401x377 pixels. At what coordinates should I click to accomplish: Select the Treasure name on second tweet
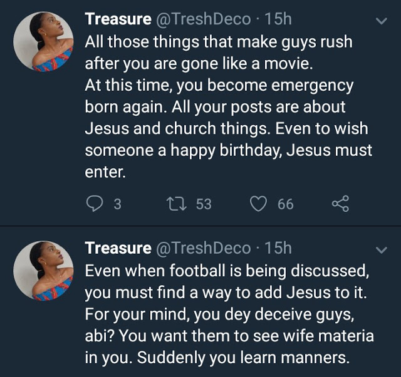[118, 248]
